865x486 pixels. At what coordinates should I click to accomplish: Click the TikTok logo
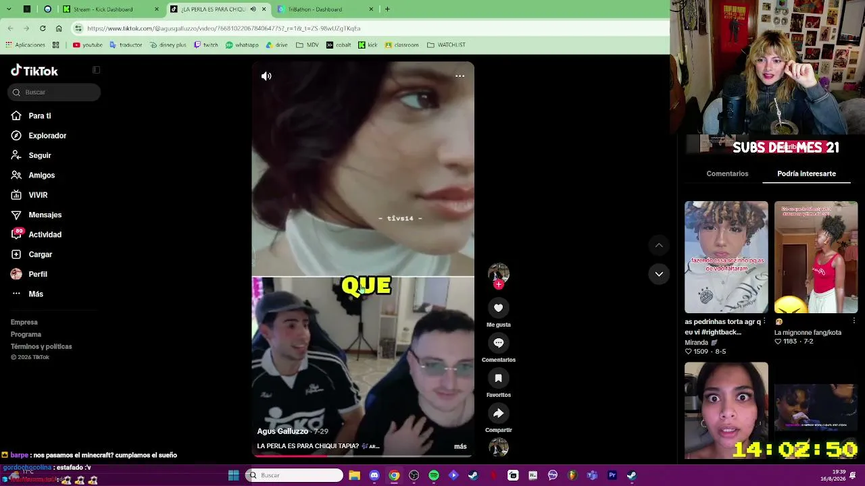pos(34,71)
